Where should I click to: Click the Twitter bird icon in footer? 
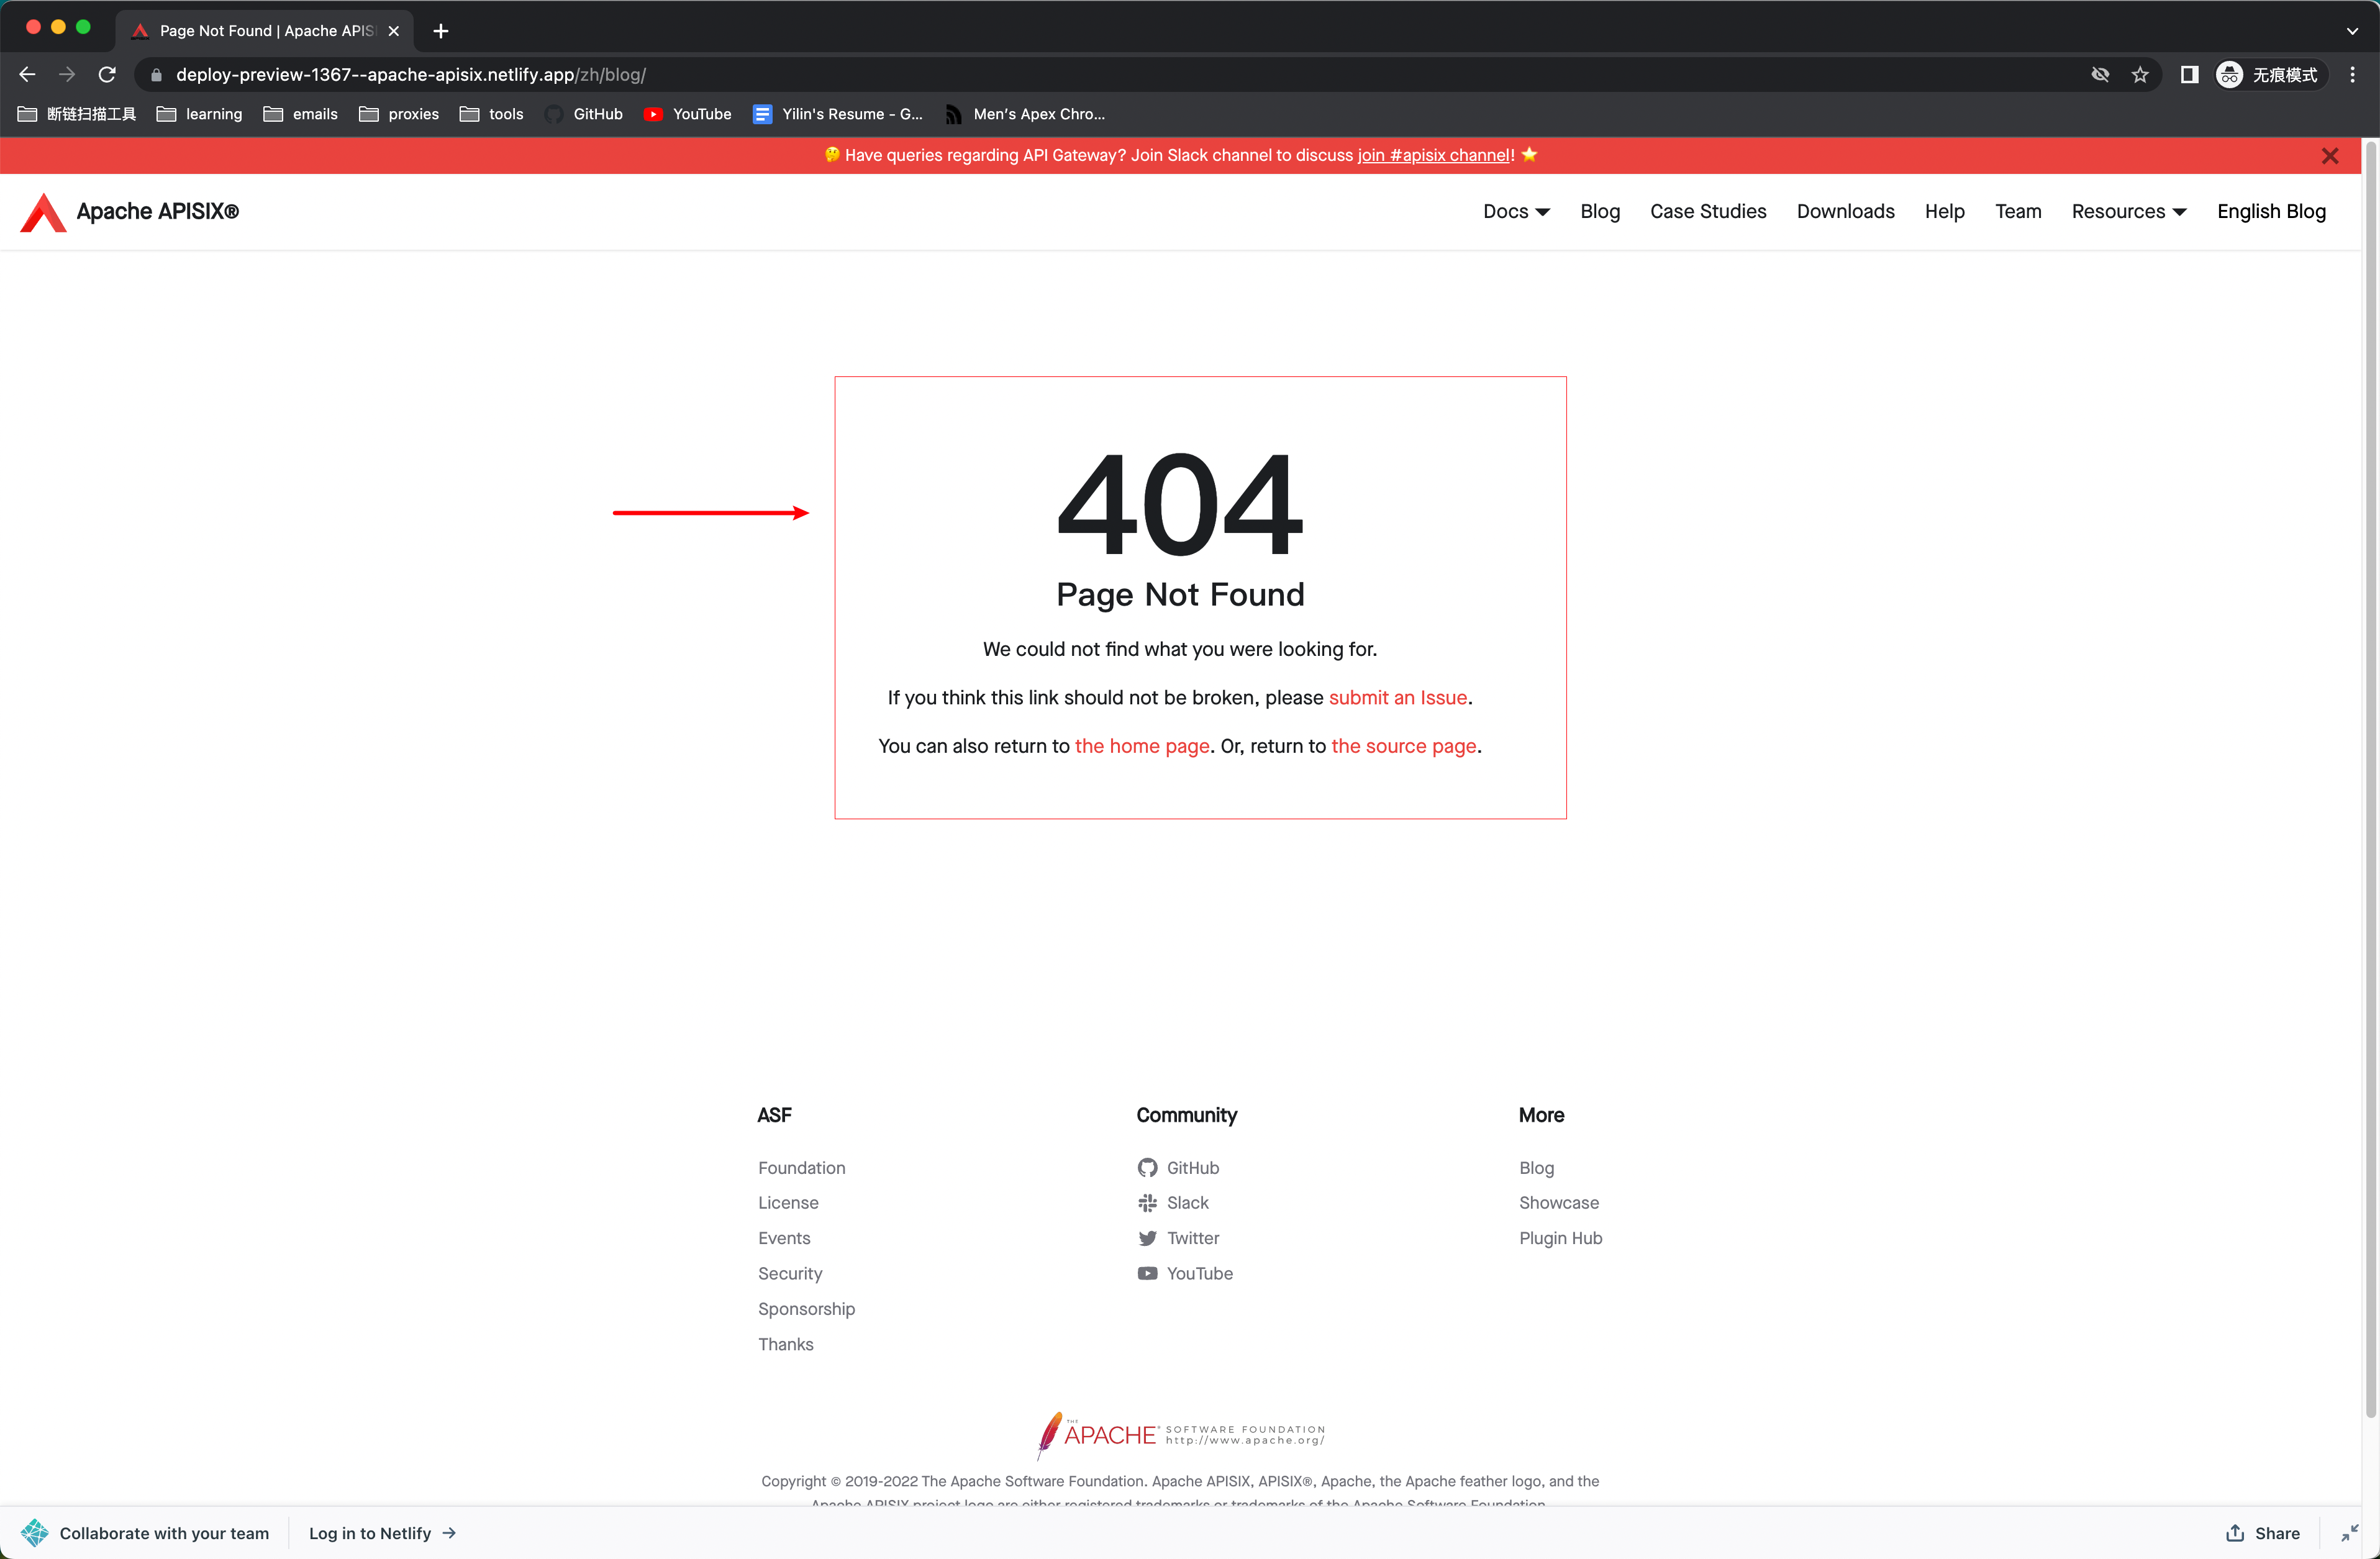tap(1147, 1239)
